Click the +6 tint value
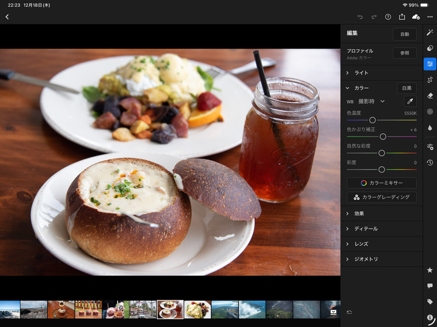This screenshot has width=437, height=327. [x=414, y=130]
